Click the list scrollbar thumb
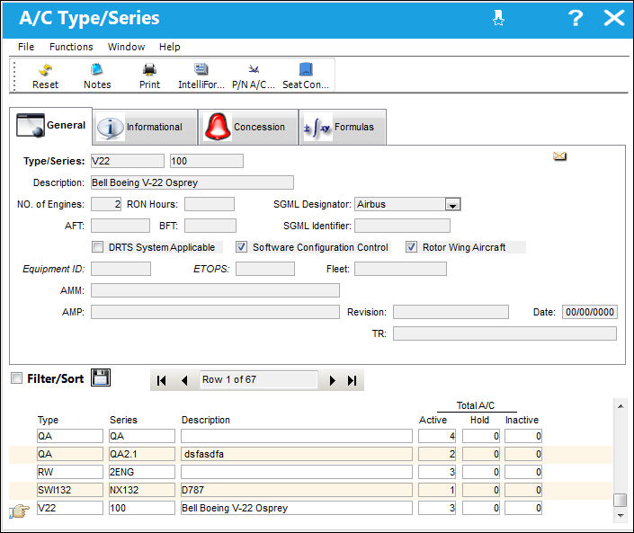Viewport: 634px width, 533px height. click(620, 500)
